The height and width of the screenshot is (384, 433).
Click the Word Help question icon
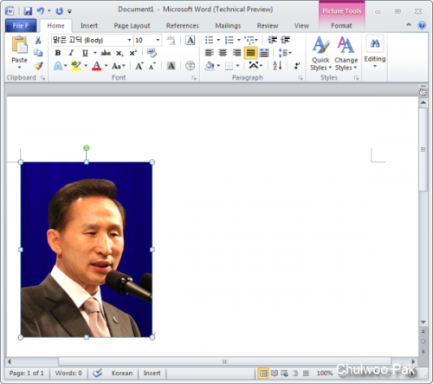422,25
